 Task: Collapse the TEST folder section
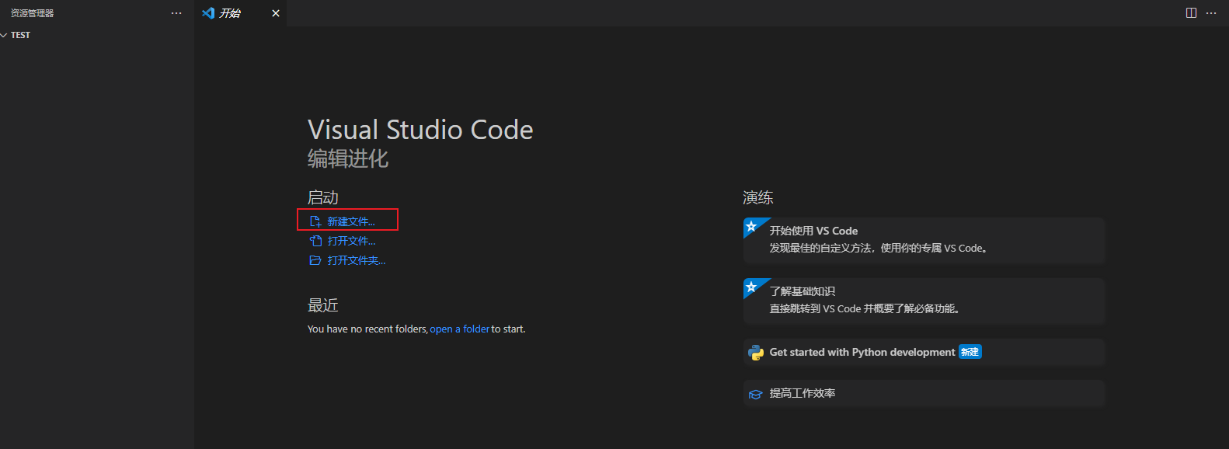click(4, 35)
